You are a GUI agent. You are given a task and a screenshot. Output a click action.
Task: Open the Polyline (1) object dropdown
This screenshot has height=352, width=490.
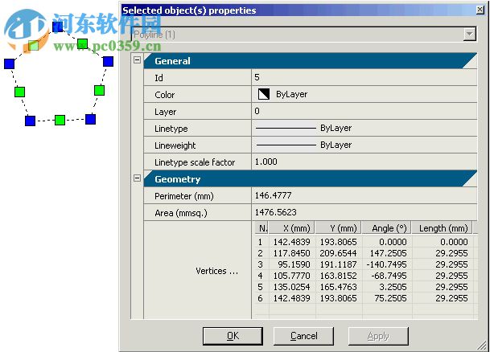click(x=469, y=34)
